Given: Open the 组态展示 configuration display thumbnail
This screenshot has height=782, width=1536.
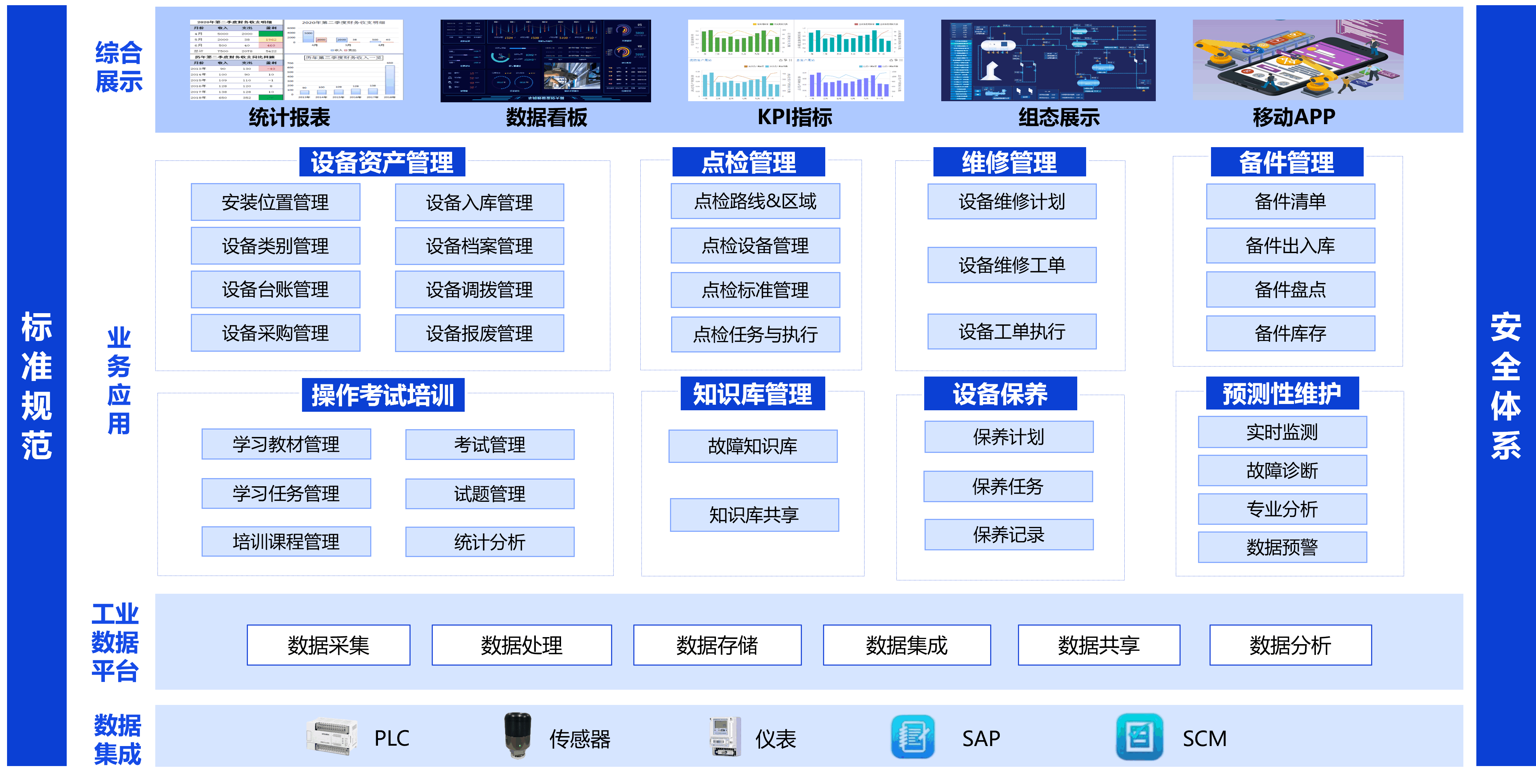Looking at the screenshot, I should [1048, 60].
